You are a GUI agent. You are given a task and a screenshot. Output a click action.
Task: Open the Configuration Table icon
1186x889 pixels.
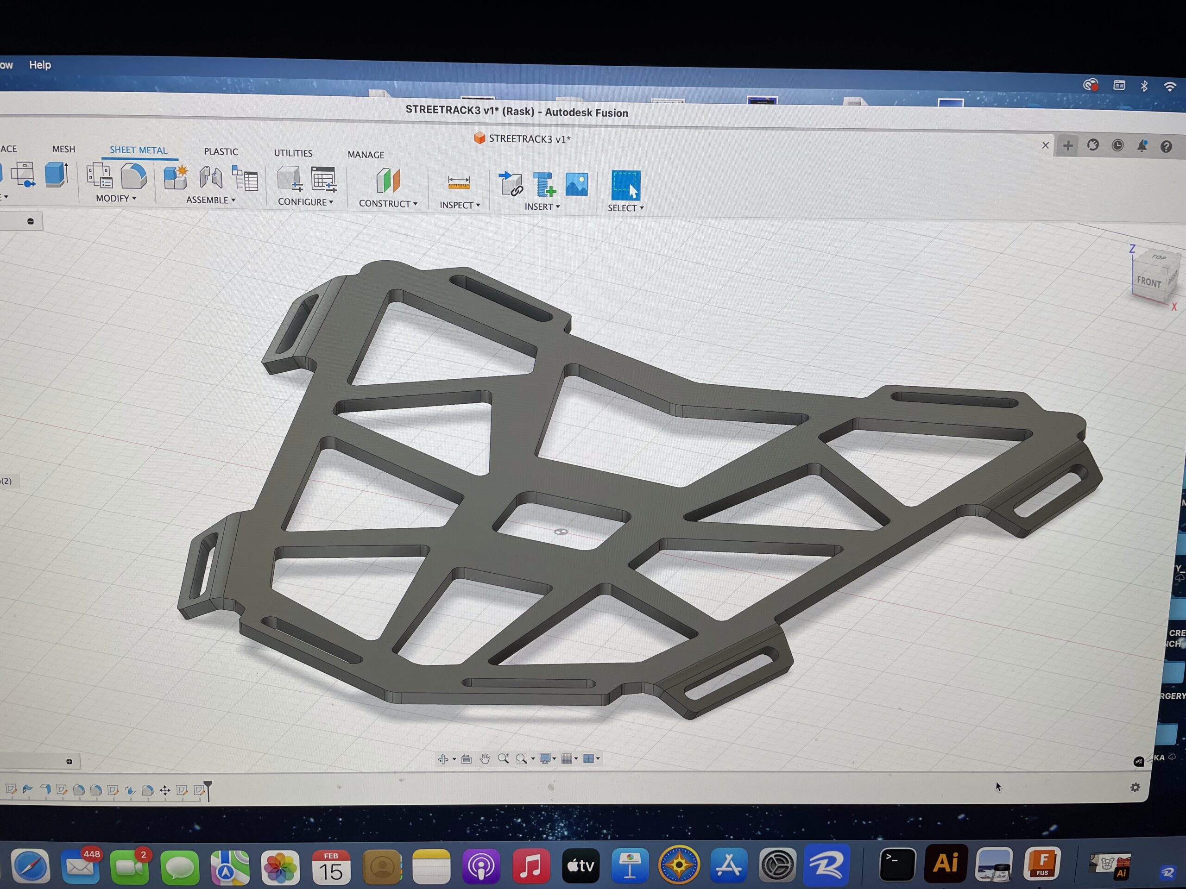[x=324, y=179]
